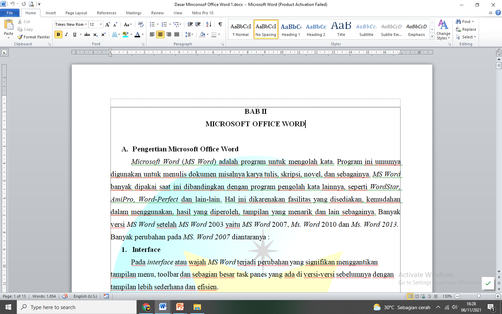
Task: Click the Copy command
Action: pos(25,29)
